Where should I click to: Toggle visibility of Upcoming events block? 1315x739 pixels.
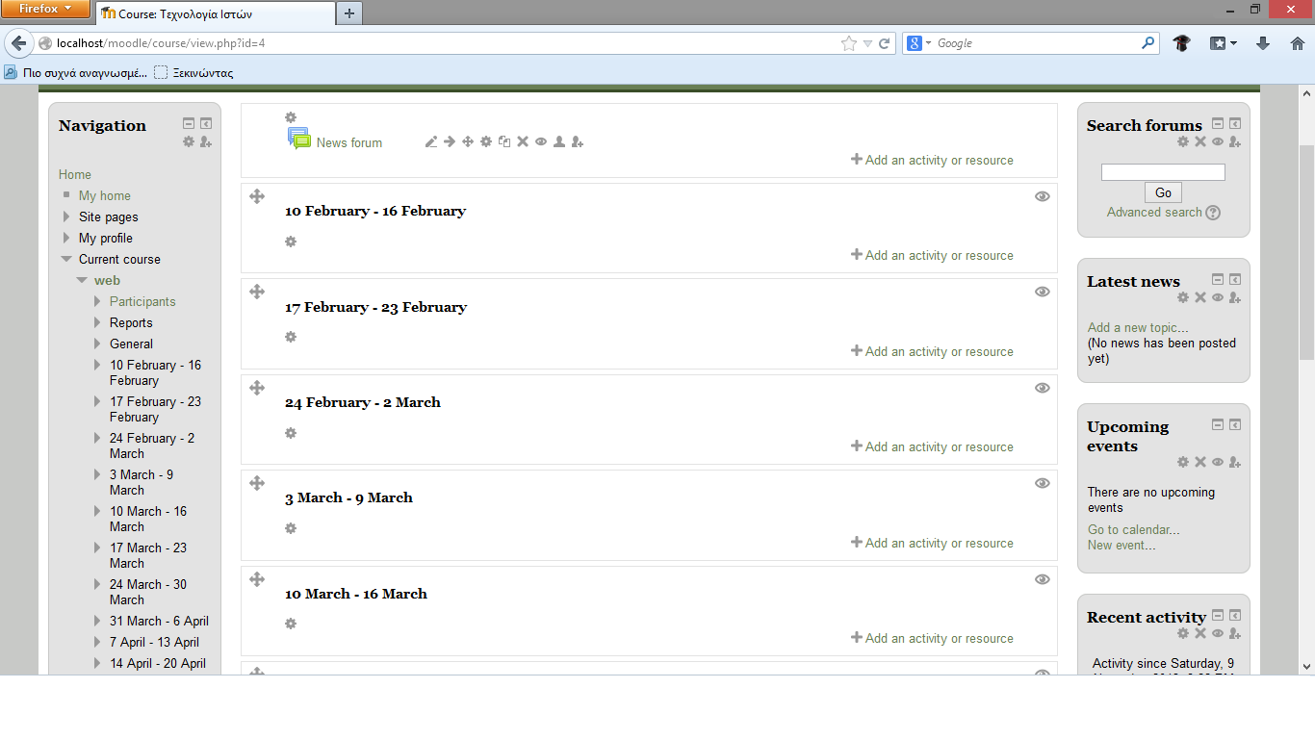point(1218,462)
